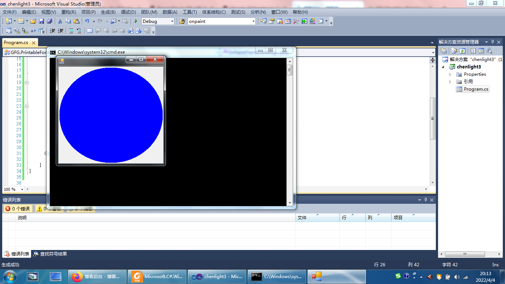Click the Find in Files icon beside onpaint
The width and height of the screenshot is (505, 284).
(182, 21)
